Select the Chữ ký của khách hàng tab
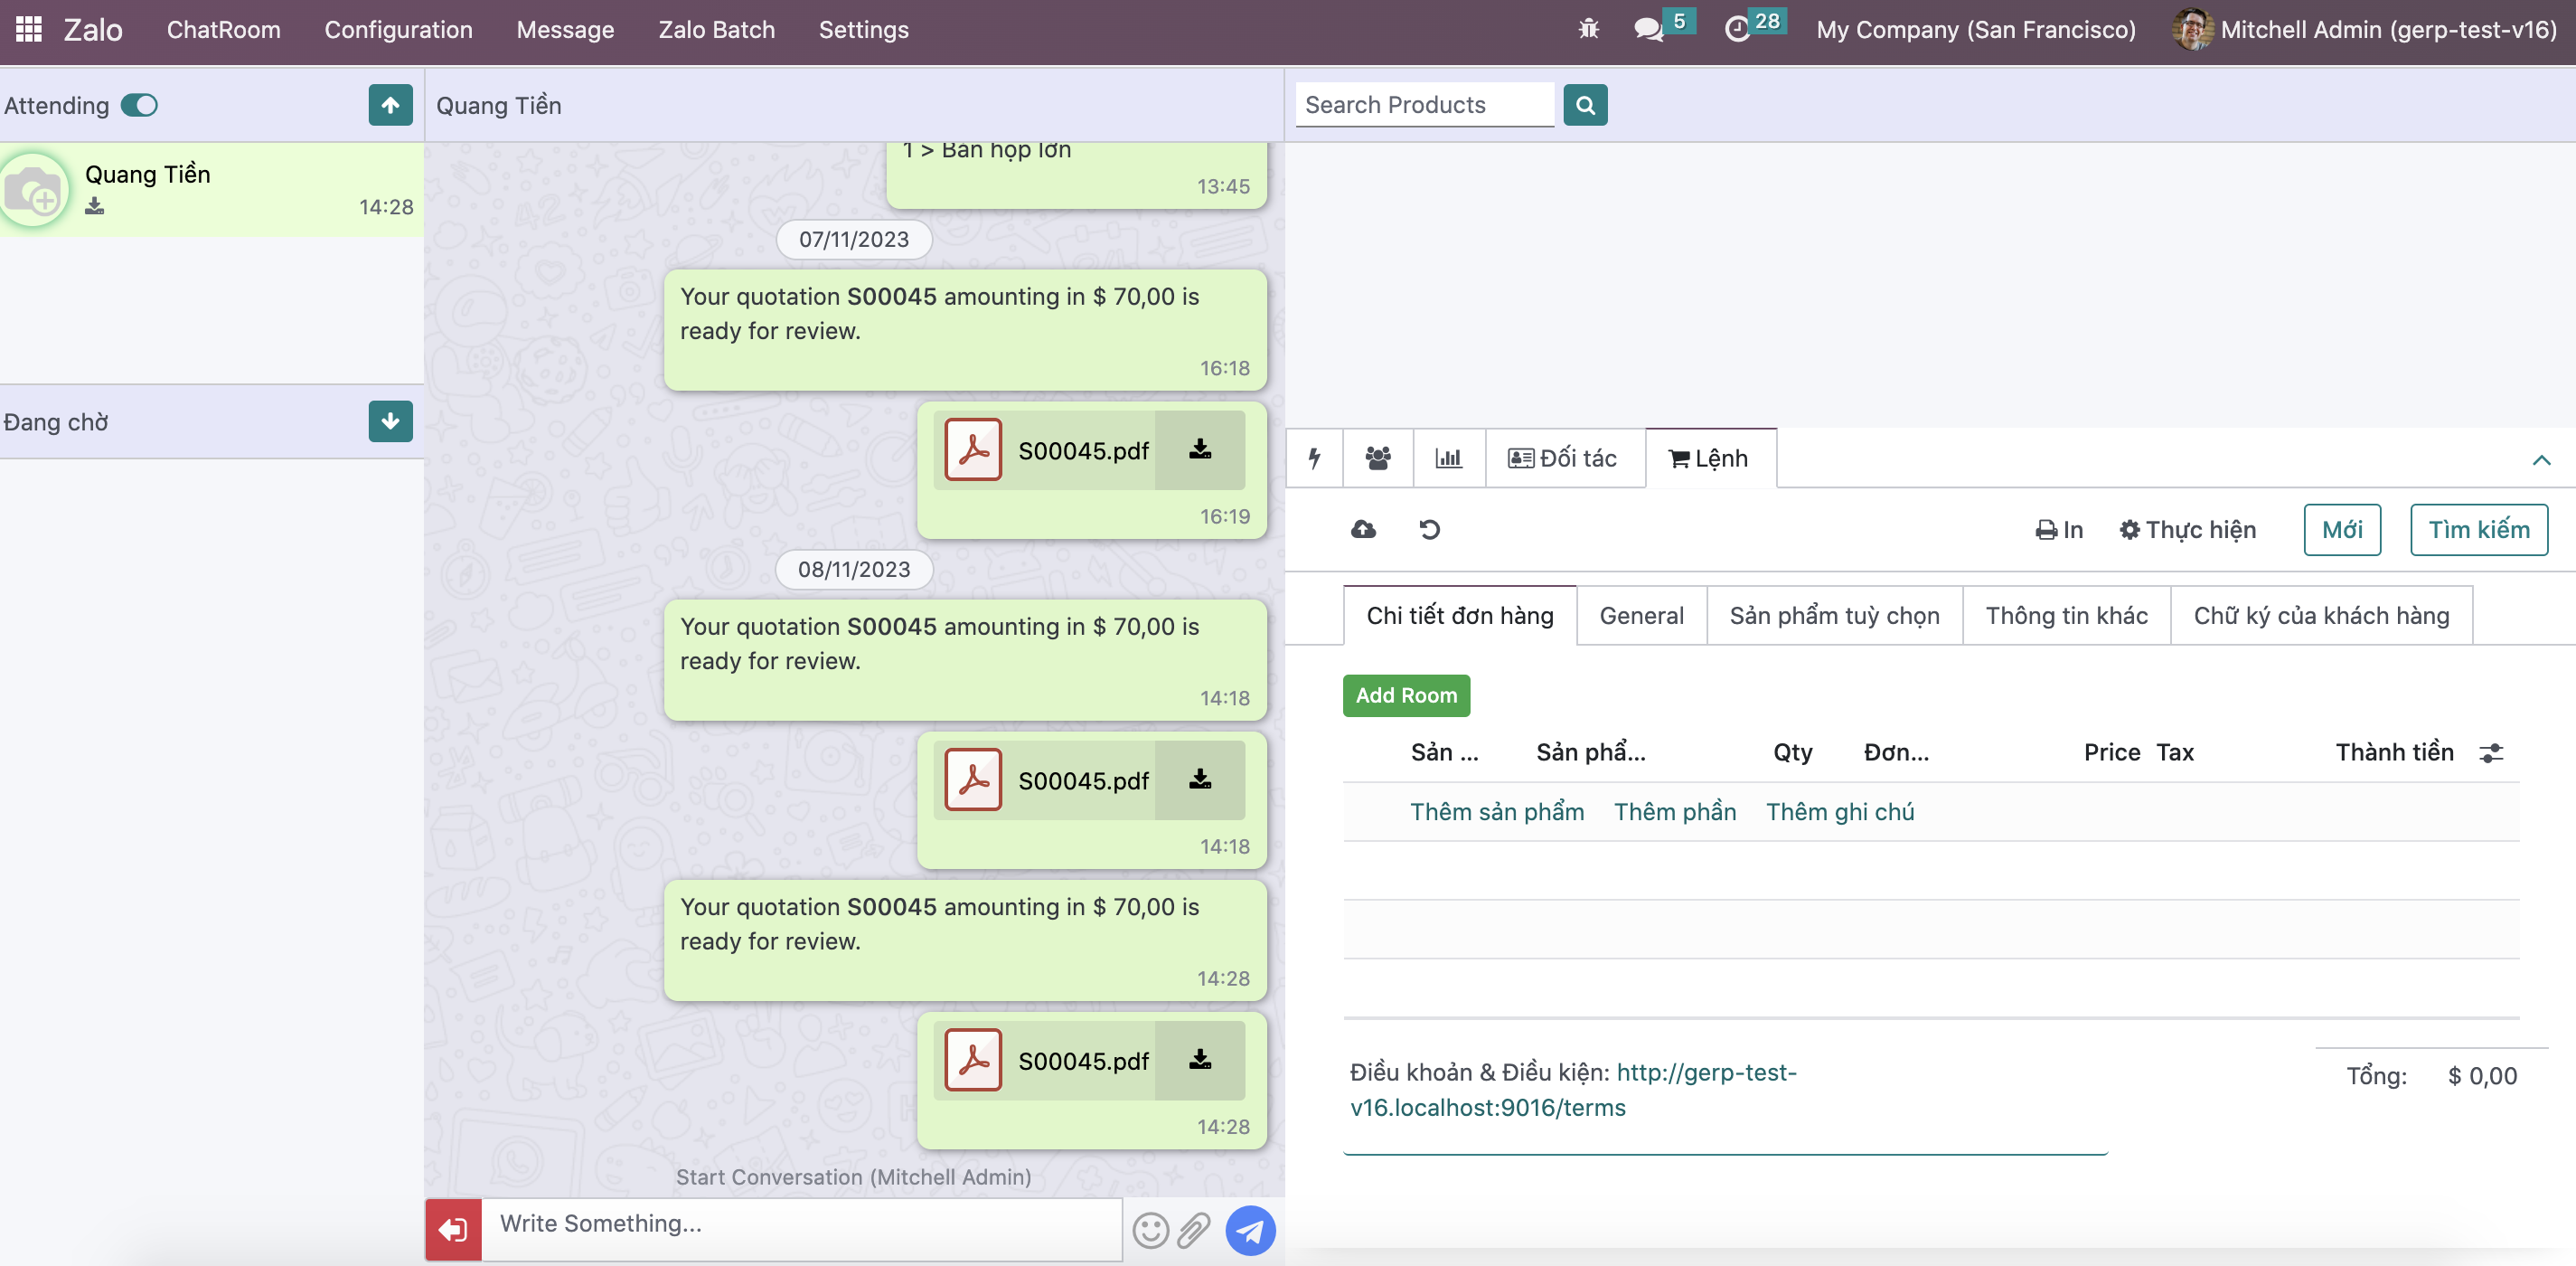 point(2321,613)
